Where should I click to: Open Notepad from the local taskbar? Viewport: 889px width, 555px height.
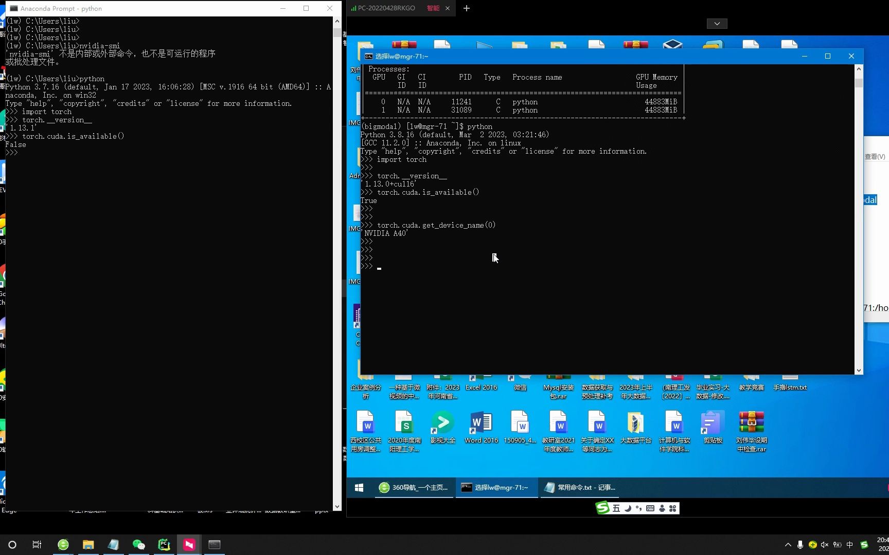click(x=114, y=545)
